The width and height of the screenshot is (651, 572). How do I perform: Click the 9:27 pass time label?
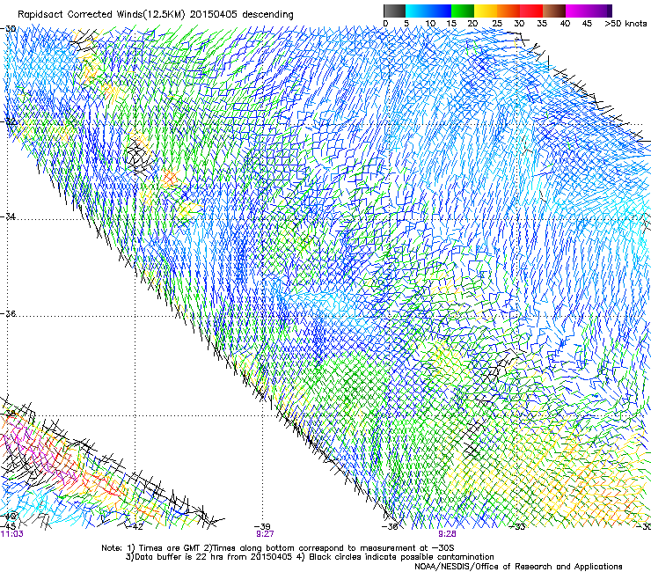click(x=265, y=534)
